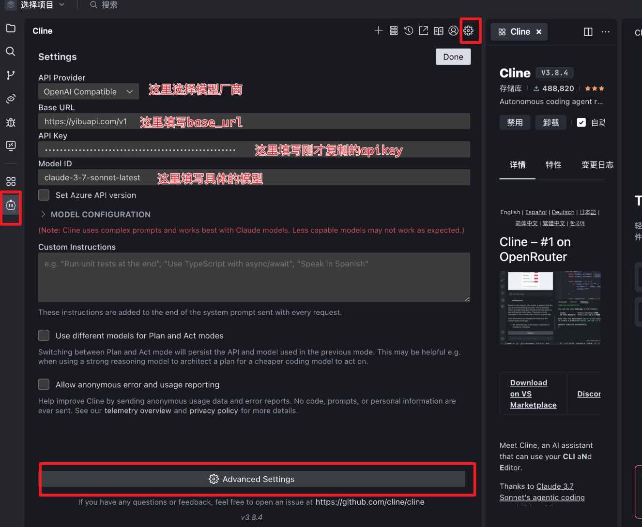Open the project selector dropdown
The image size is (642, 527).
(43, 5)
